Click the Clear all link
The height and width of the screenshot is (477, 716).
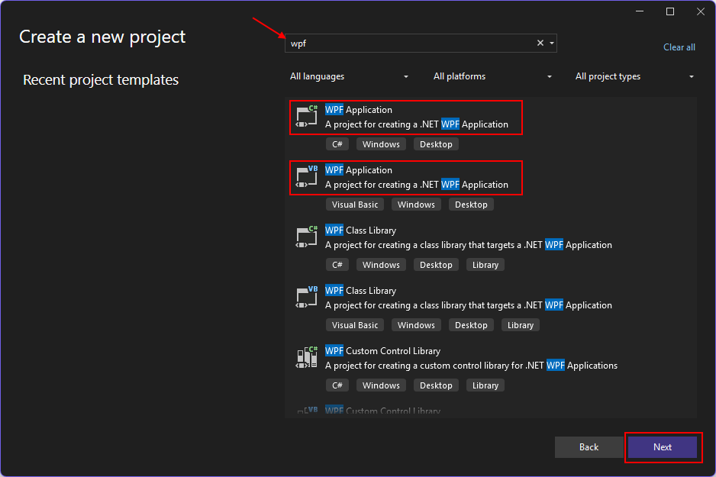tap(679, 47)
